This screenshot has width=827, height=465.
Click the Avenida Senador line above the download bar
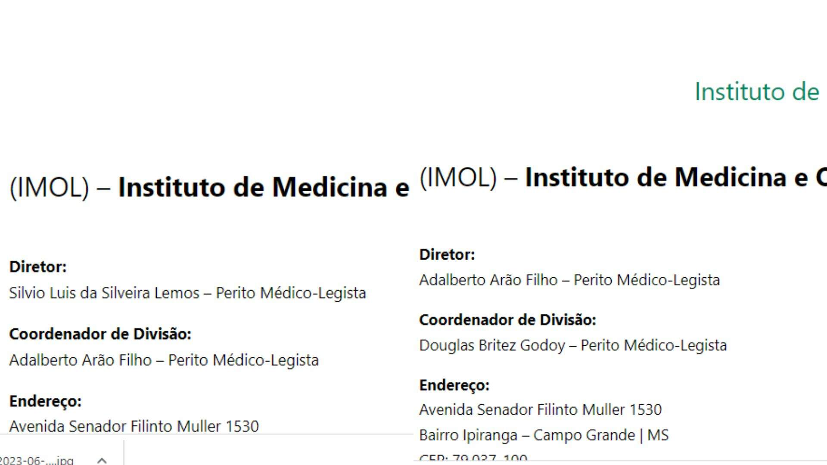(134, 426)
